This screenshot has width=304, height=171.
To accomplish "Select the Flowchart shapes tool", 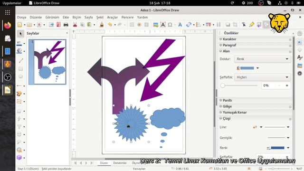I will click(19, 134).
